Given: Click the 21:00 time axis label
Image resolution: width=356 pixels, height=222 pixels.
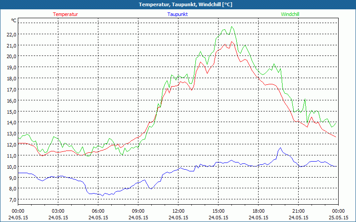Looking at the screenshot, I should tap(298, 211).
